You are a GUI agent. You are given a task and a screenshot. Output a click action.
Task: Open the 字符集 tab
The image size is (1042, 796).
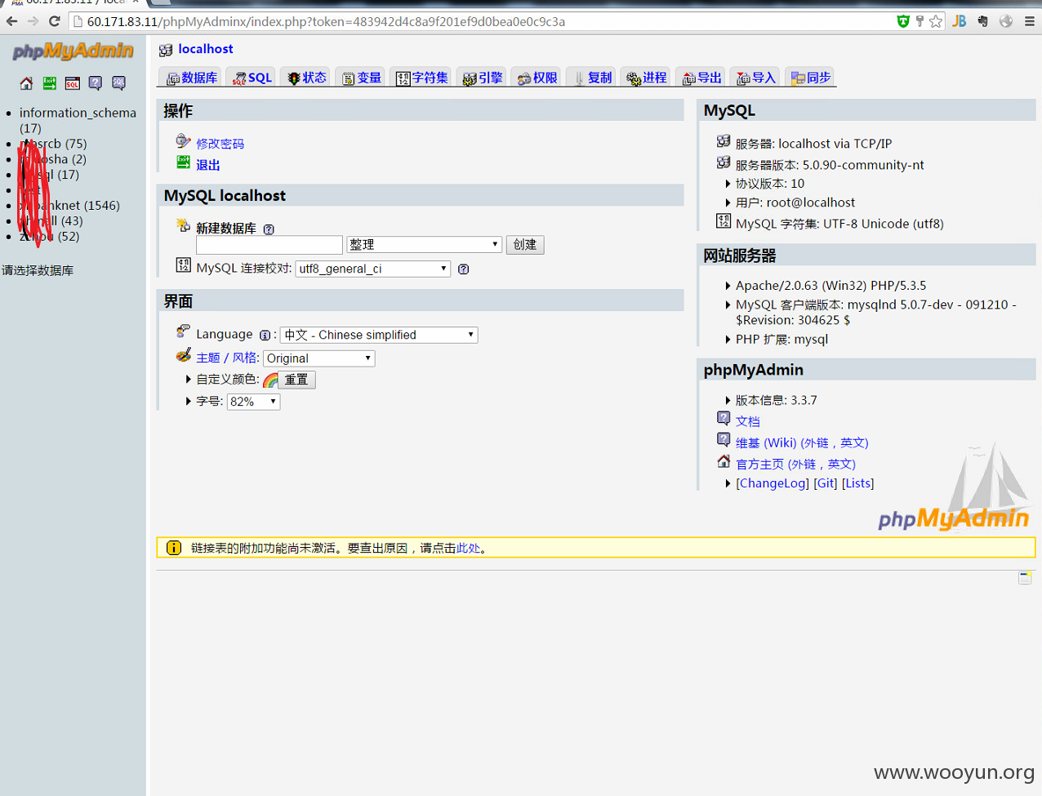(x=421, y=78)
